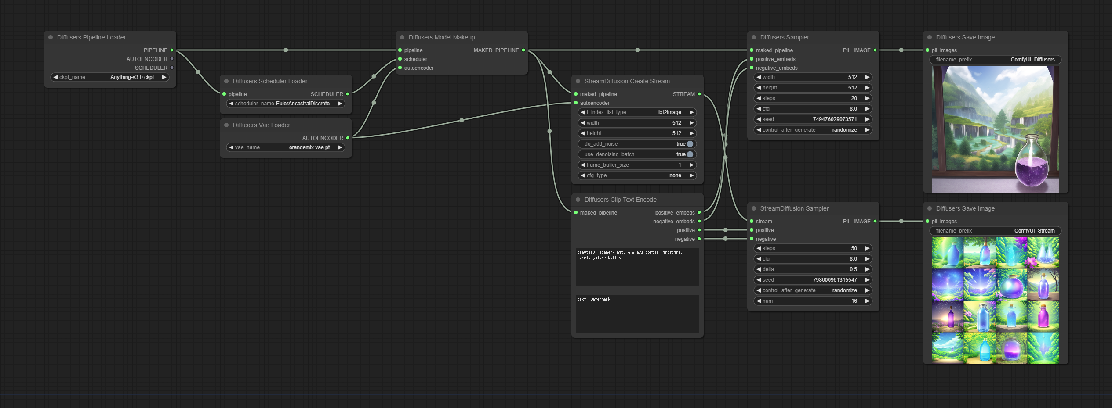Click the filename_prefix ComfyUI_Stream field
This screenshot has width=1112, height=408.
996,231
